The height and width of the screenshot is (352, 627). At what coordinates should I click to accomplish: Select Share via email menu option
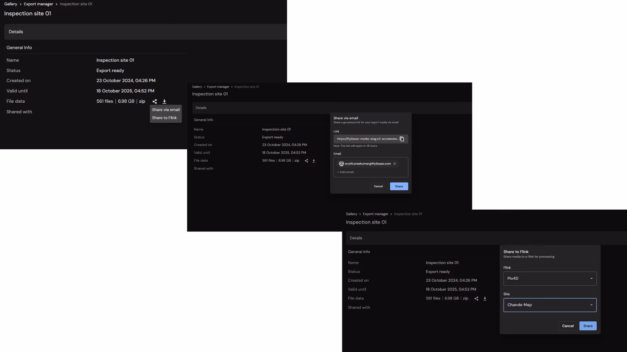coord(166,110)
